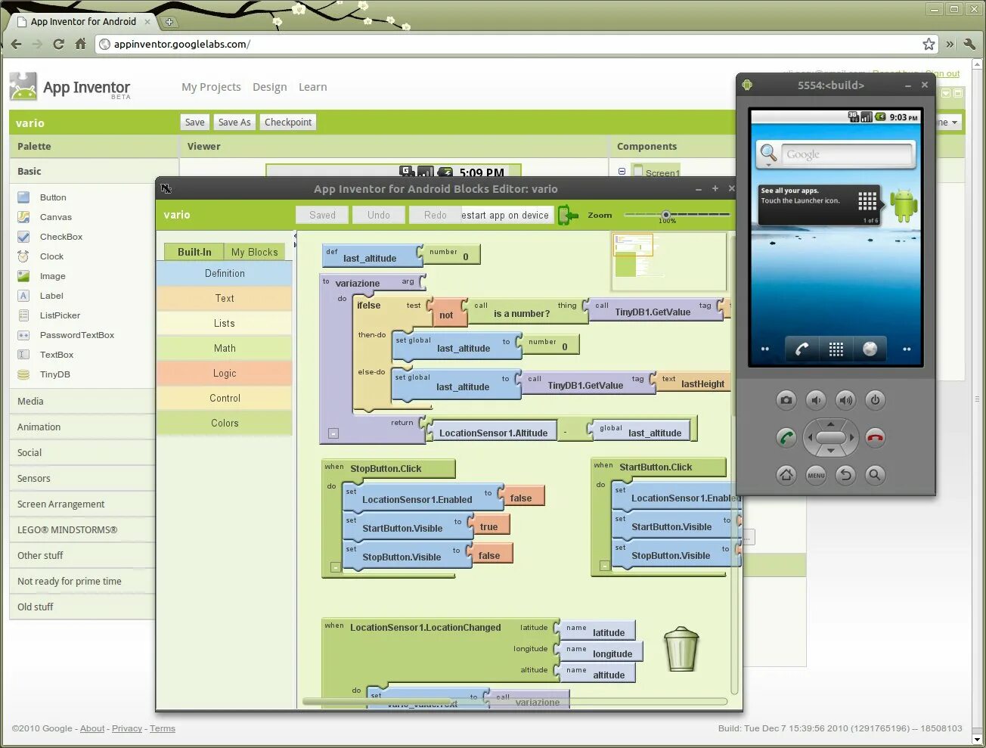Screen dimensions: 986x748
Task: Click the Checkpoint button
Action: (x=288, y=123)
